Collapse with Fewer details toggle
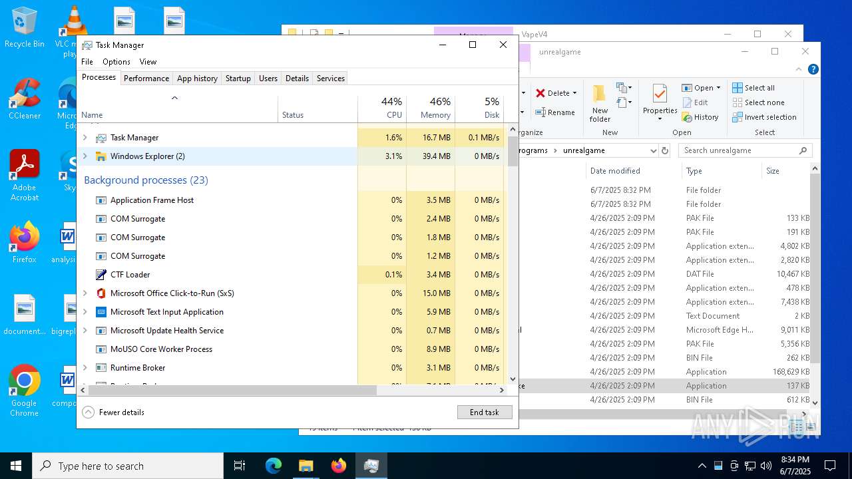Screen dimensions: 852x479 tap(114, 412)
